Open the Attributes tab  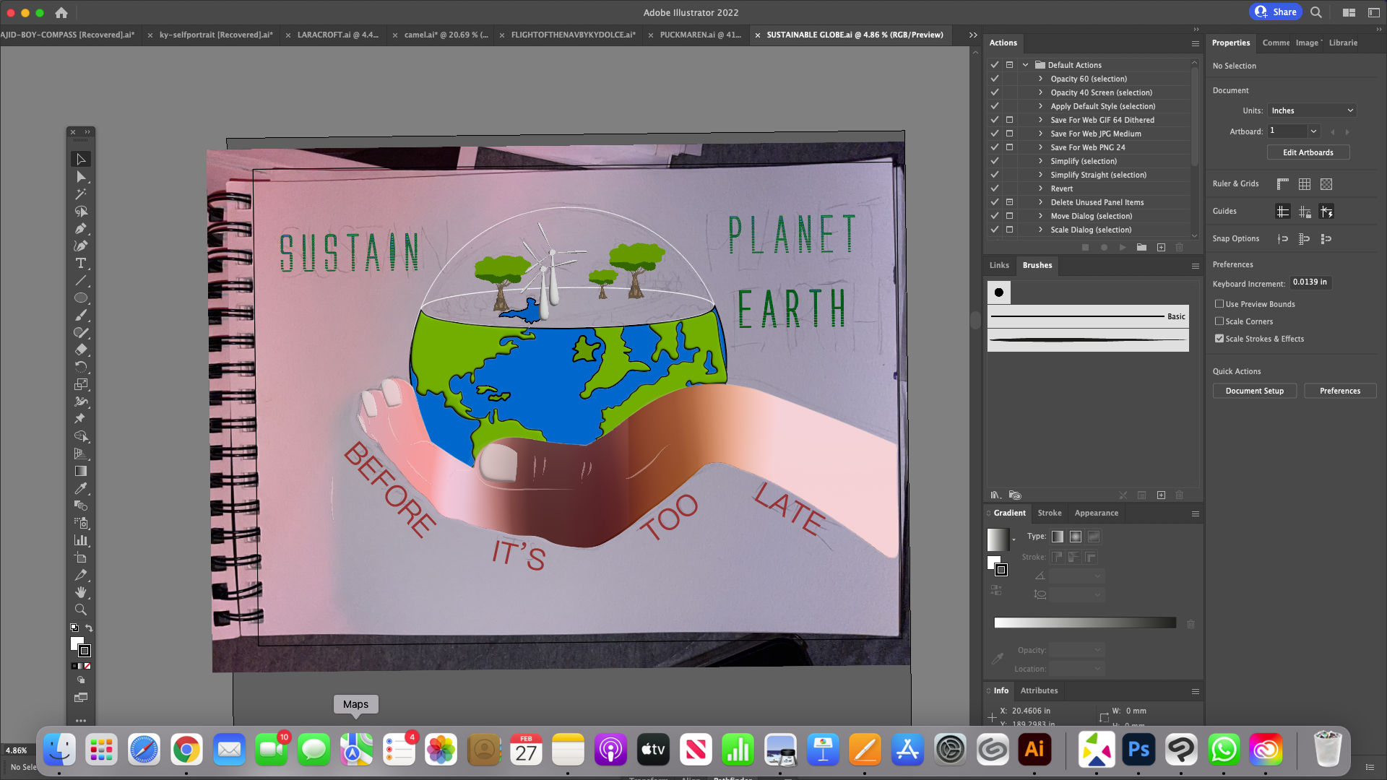pyautogui.click(x=1039, y=691)
